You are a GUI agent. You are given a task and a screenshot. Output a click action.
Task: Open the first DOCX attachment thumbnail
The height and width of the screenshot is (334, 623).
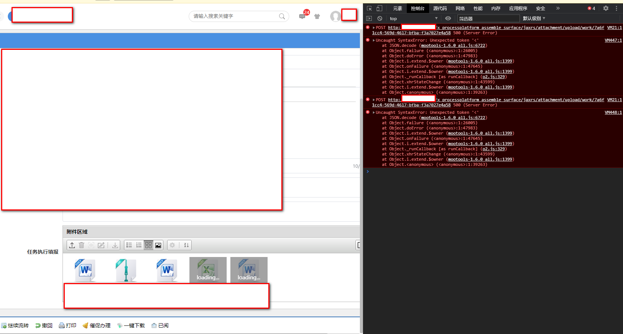[85, 270]
